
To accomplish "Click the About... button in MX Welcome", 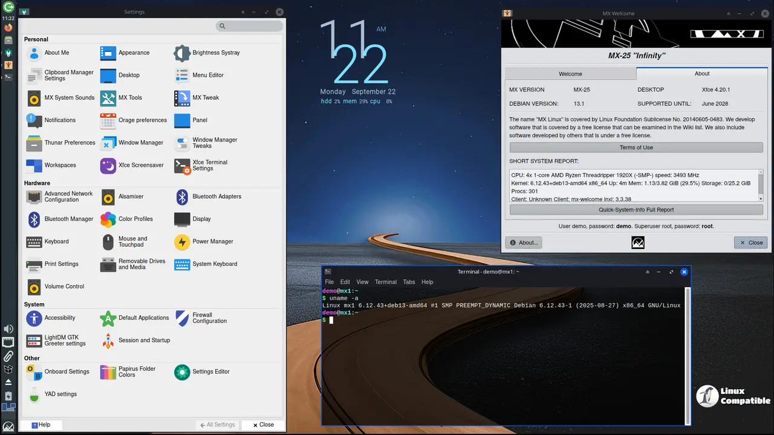I will (x=524, y=242).
